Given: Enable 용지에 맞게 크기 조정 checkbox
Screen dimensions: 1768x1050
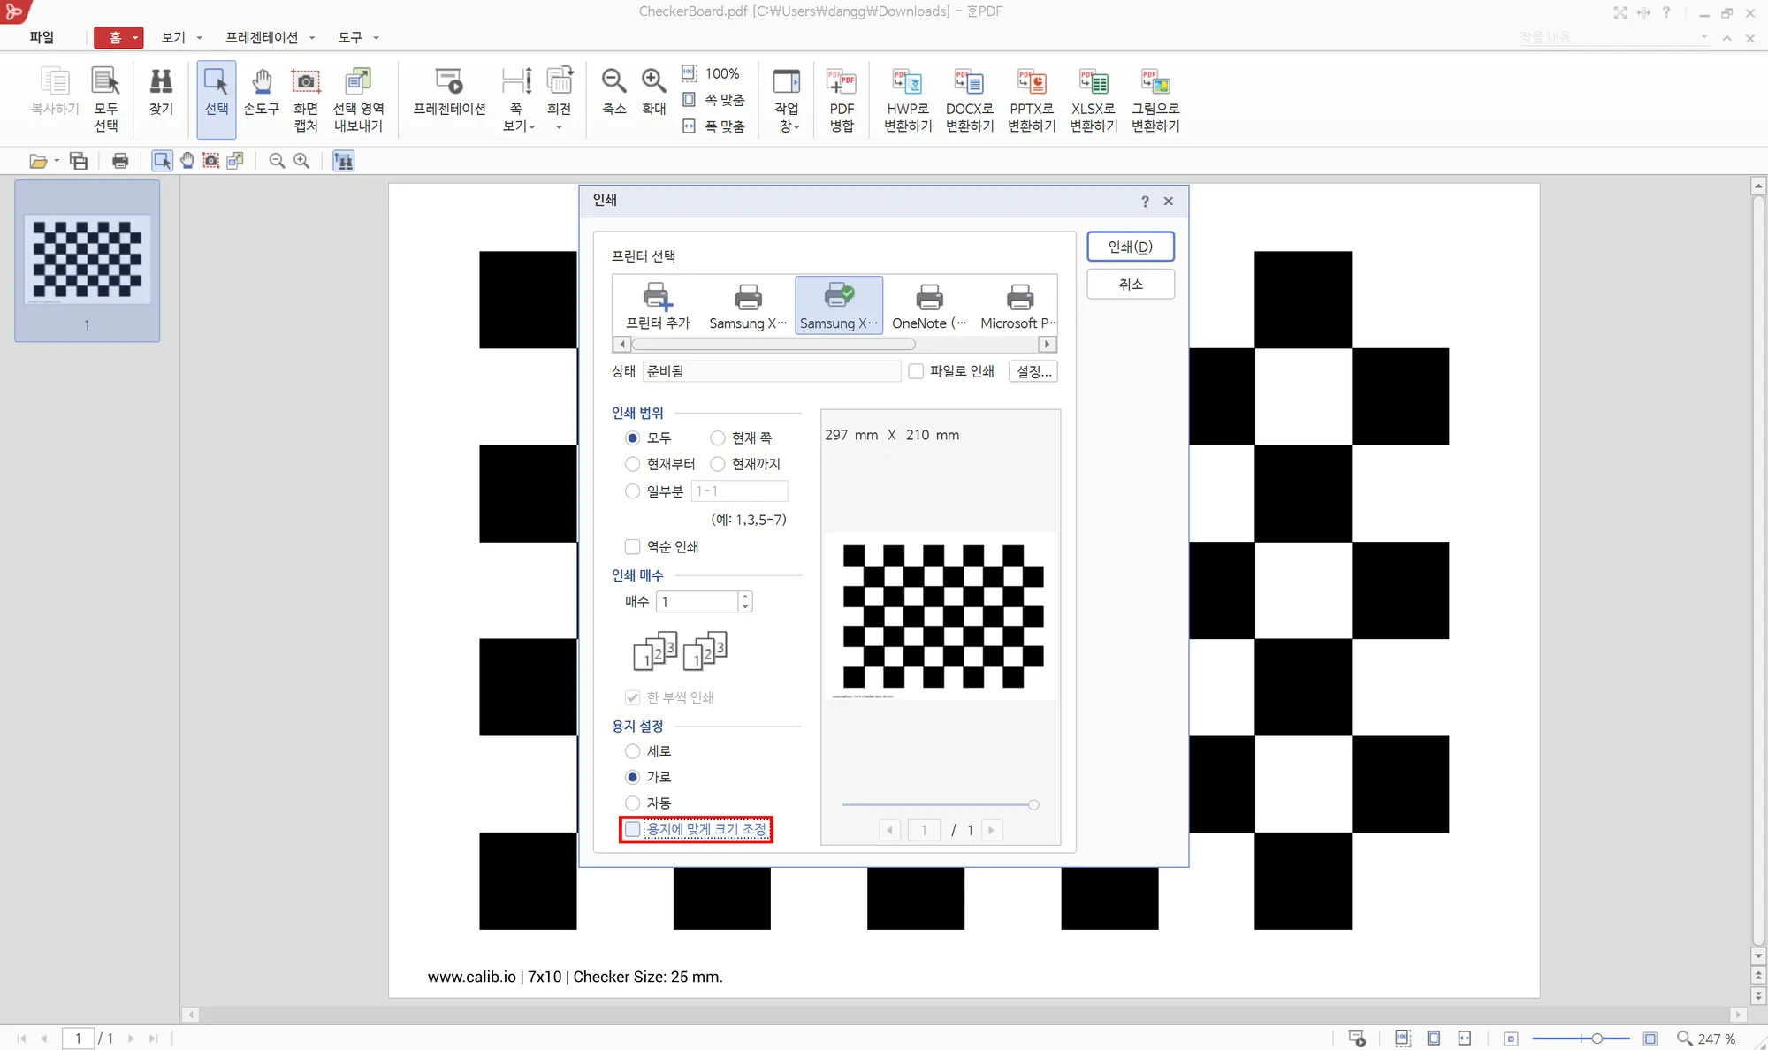Looking at the screenshot, I should (633, 829).
